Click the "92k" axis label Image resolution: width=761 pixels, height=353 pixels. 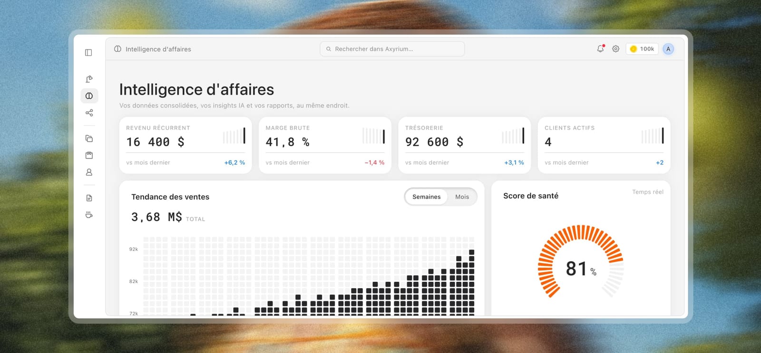[134, 249]
